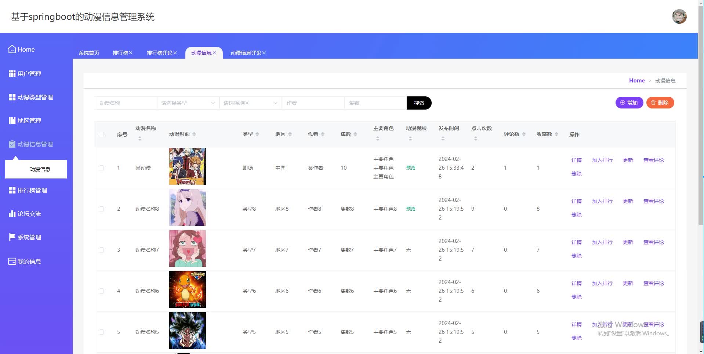The image size is (704, 354).
Task: Click the 论坛交流 bar chart icon
Action: click(x=12, y=214)
